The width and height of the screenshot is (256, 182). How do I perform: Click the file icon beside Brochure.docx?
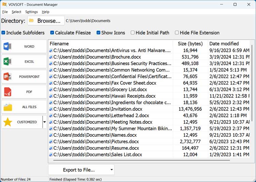(x=51, y=57)
